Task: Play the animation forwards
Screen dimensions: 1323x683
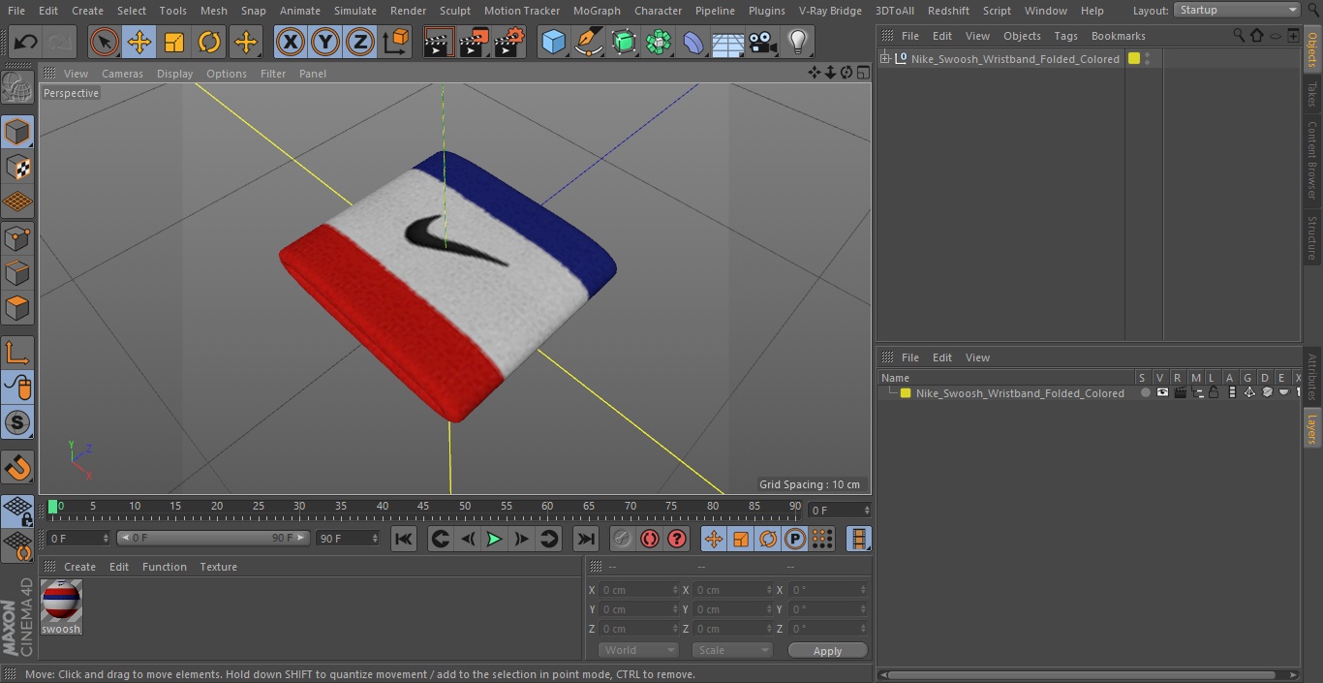Action: click(x=494, y=539)
